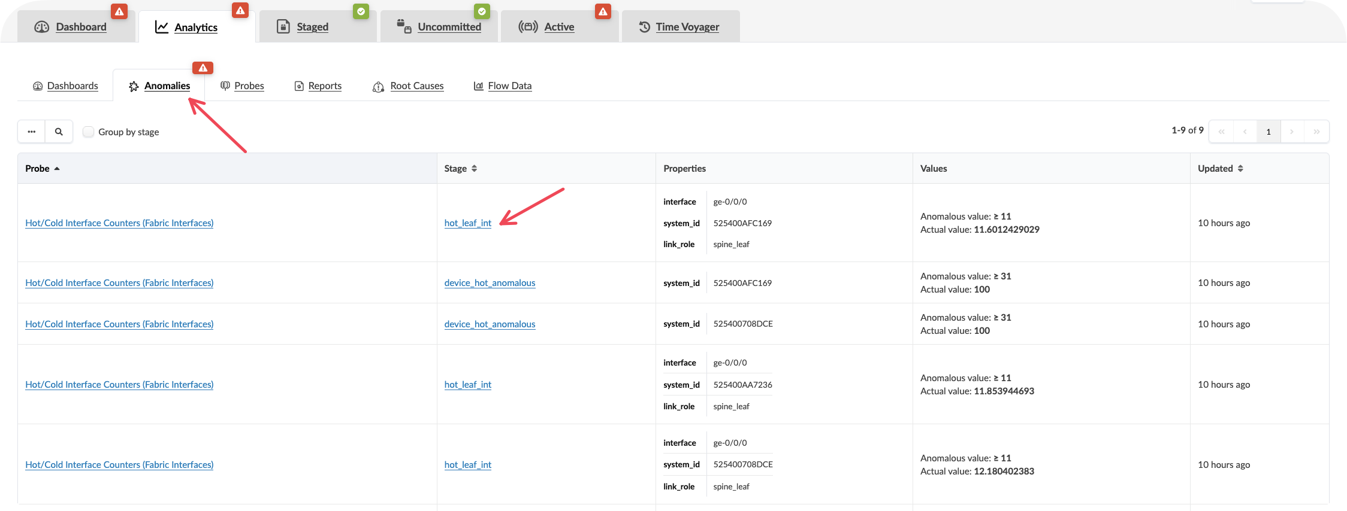Open the Flow Data tab

click(509, 86)
